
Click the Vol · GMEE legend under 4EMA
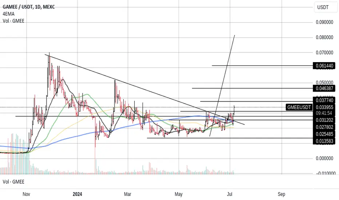click(x=13, y=21)
